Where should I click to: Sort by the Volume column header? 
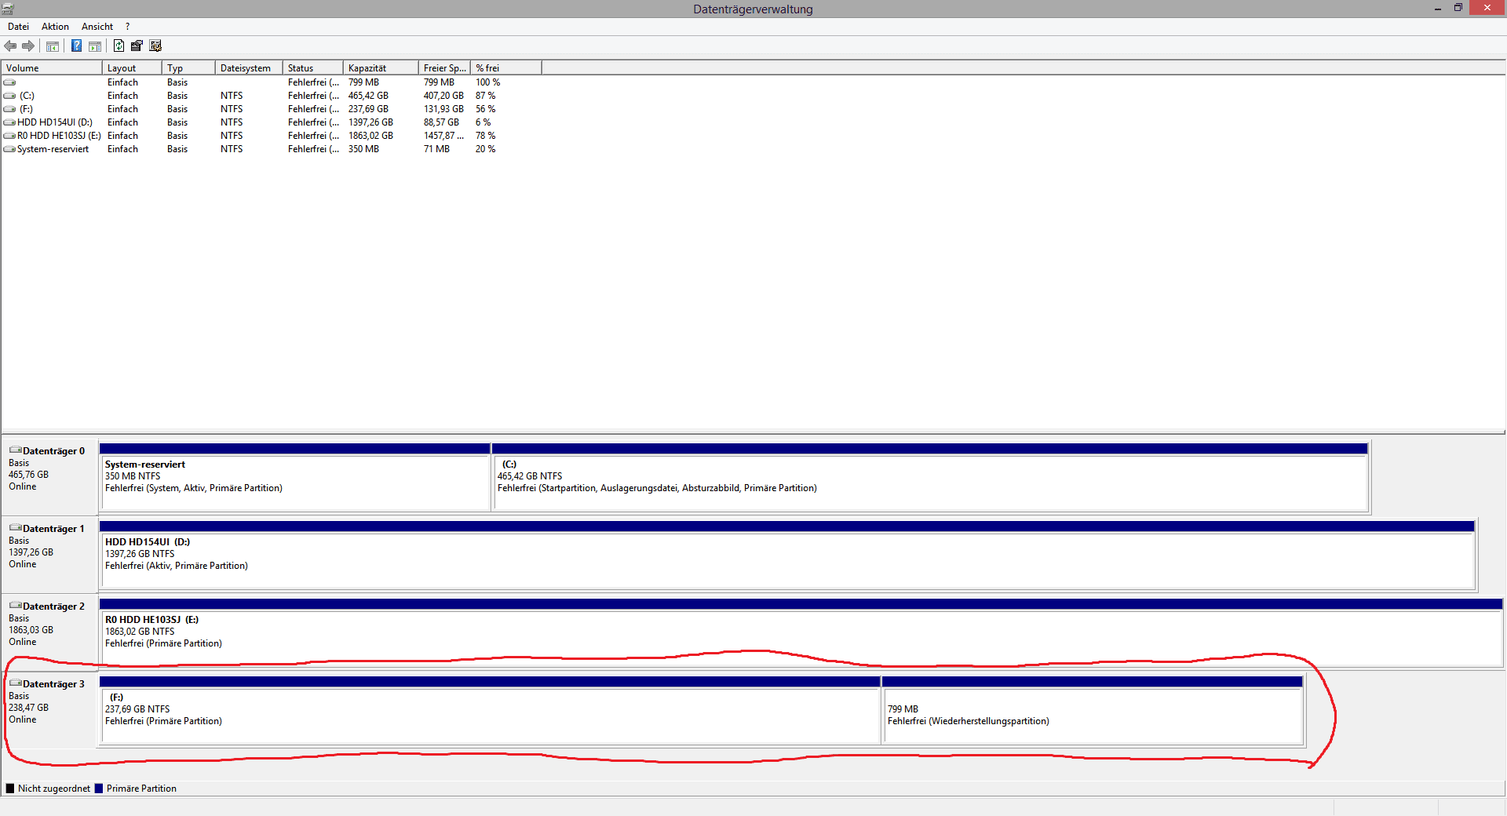click(x=52, y=68)
